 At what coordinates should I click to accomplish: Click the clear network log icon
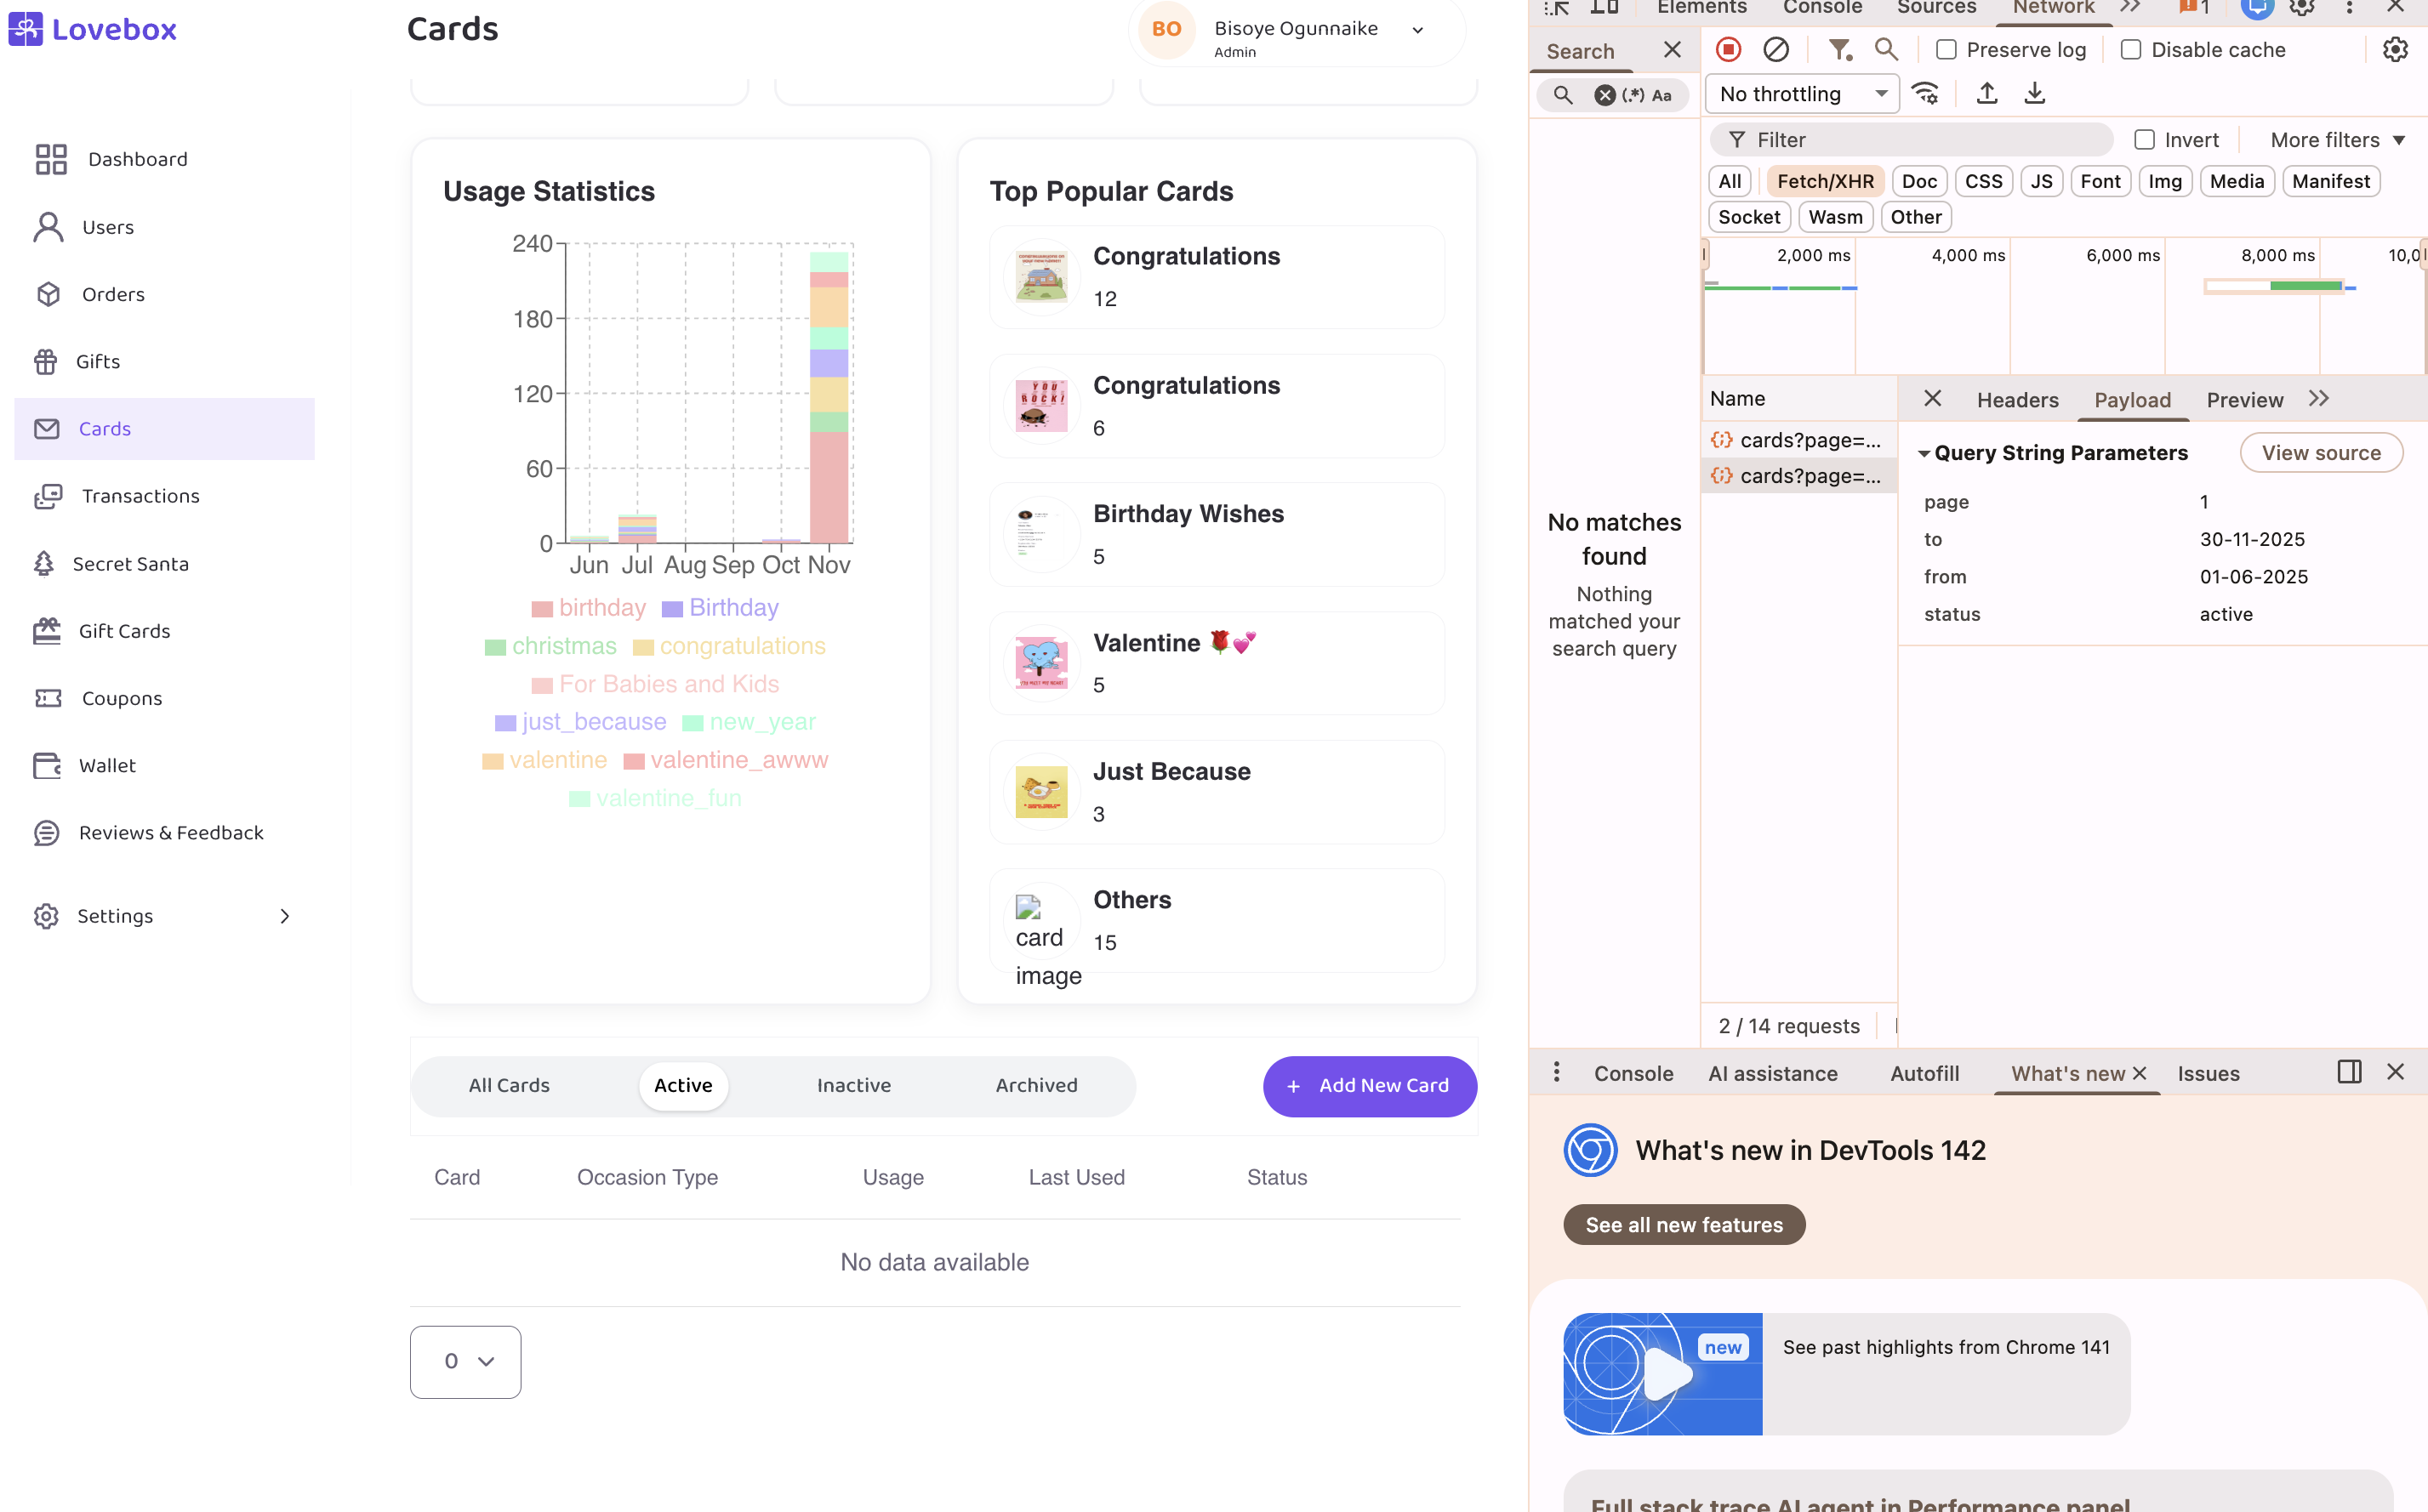coord(1775,49)
